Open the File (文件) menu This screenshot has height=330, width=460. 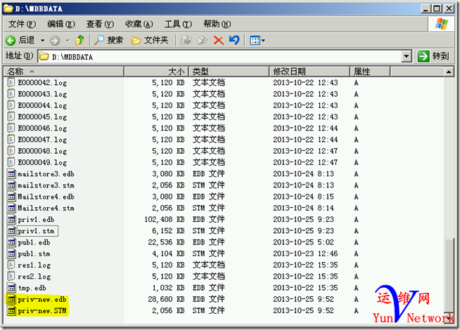(x=22, y=24)
